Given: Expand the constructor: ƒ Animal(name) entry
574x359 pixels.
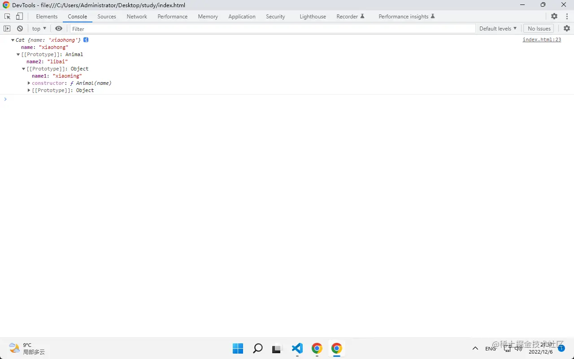Looking at the screenshot, I should coord(29,83).
